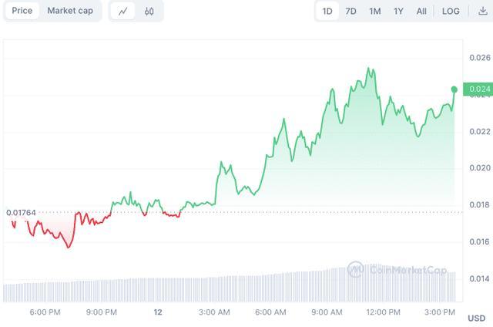Toggle the LOG scale
This screenshot has height=327, width=493.
[451, 12]
